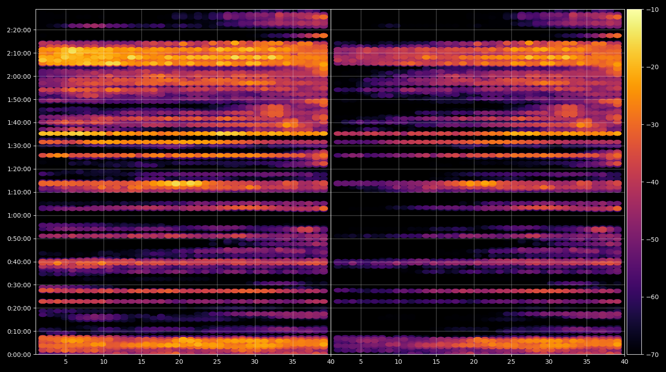
Task: Select the 2:10:00 time axis label
Action: click(x=19, y=53)
